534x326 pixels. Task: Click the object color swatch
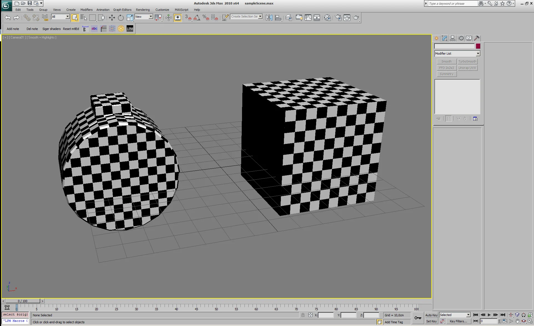[x=478, y=46]
